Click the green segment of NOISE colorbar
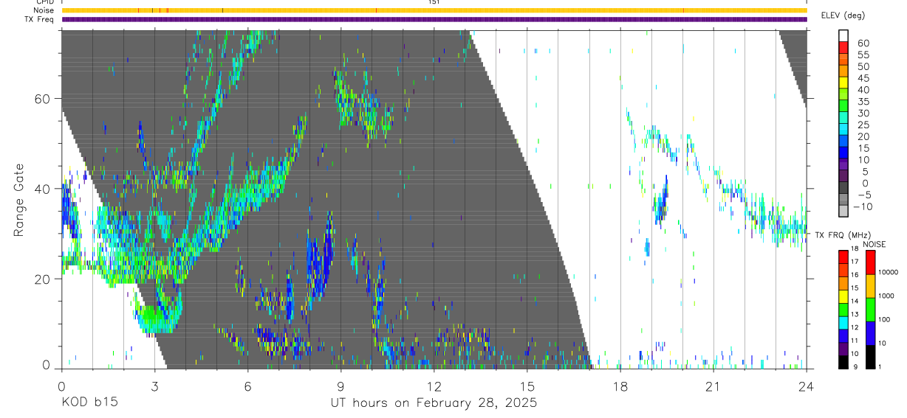The height and width of the screenshot is (418, 907). 870,310
